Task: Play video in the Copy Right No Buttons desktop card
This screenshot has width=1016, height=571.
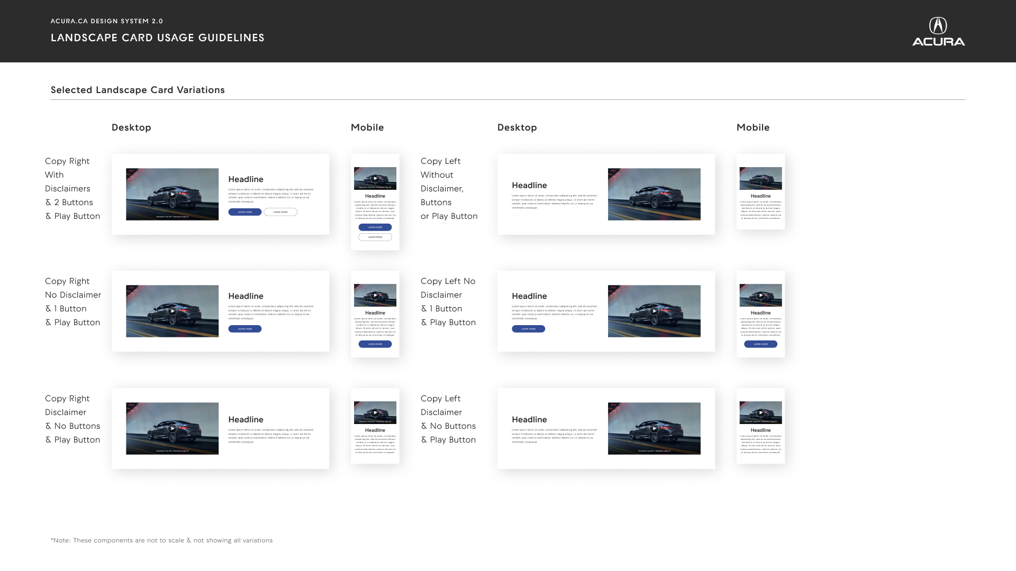Action: [173, 428]
